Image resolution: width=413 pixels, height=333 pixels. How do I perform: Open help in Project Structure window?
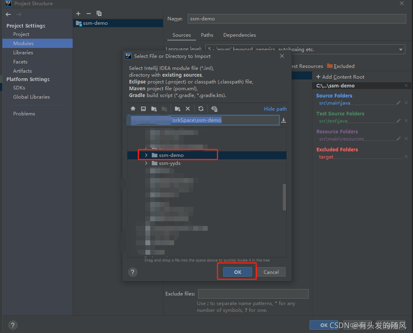click(13, 325)
